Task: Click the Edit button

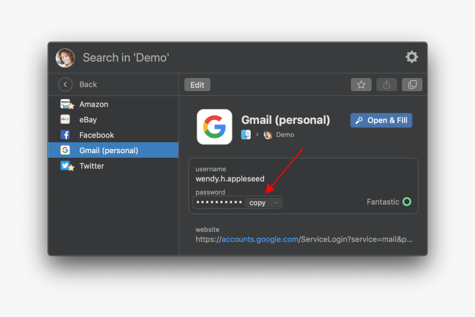Action: coord(197,85)
